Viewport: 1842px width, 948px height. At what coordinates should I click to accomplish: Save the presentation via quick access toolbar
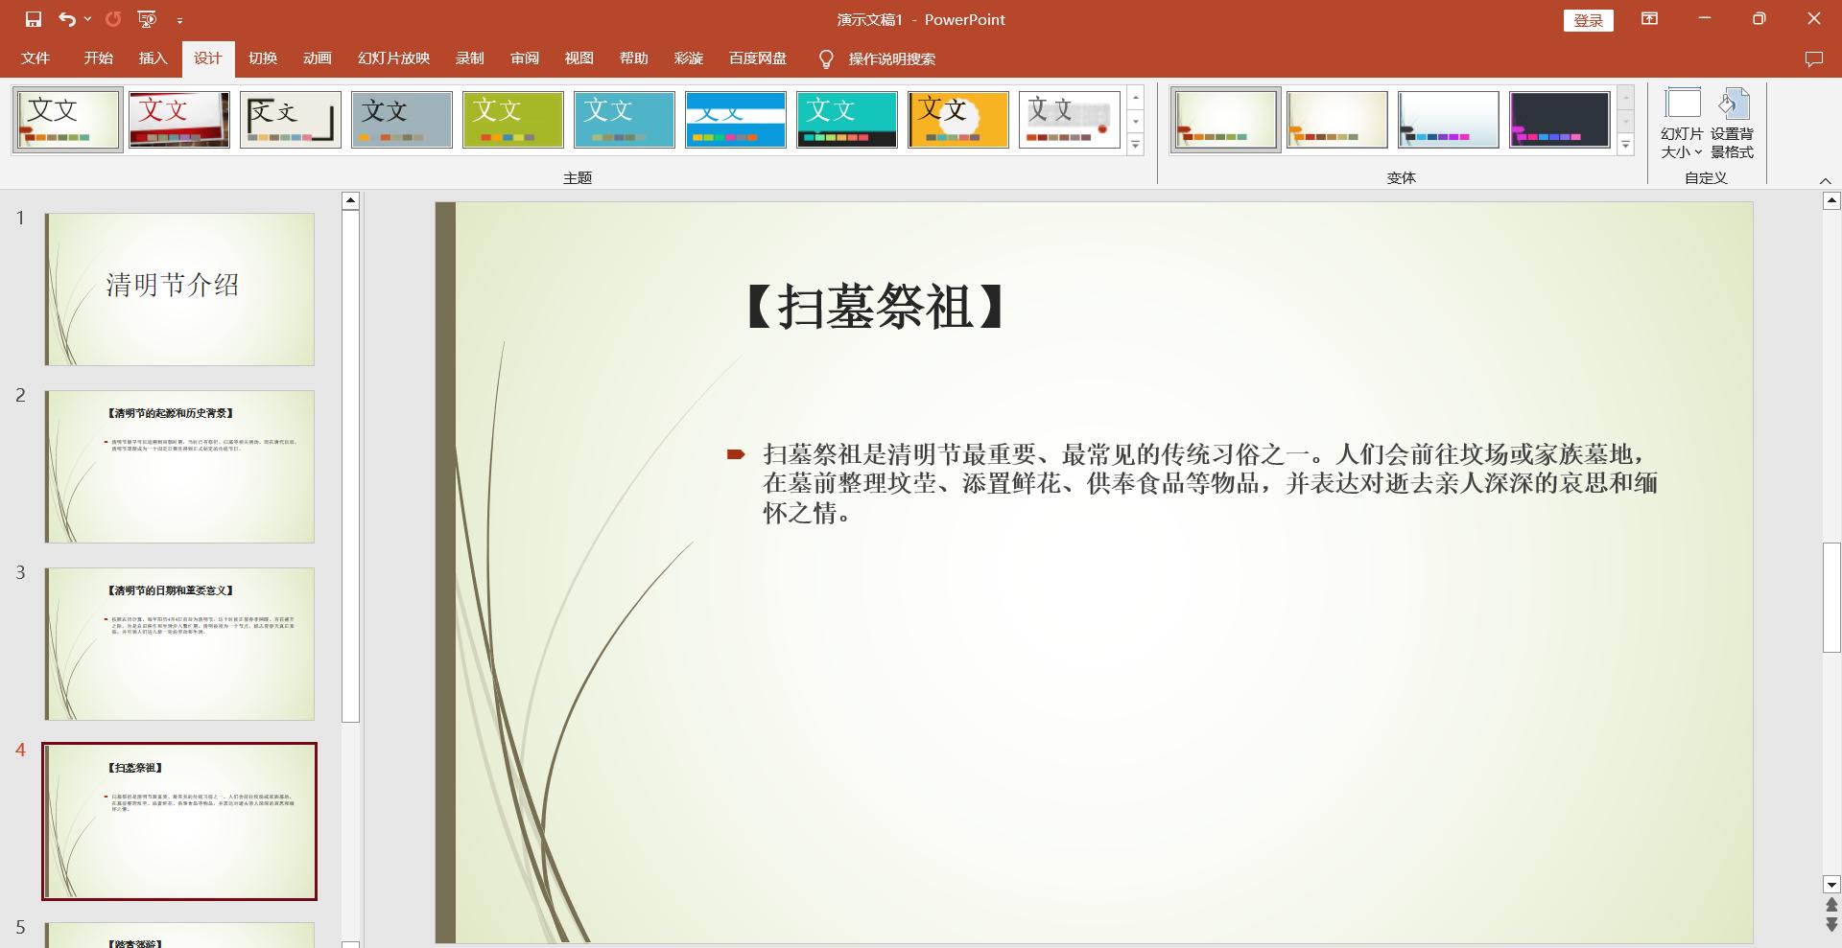click(35, 19)
